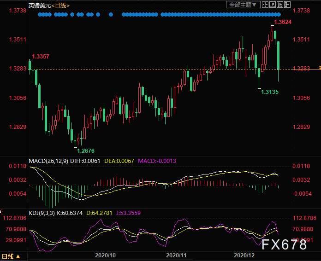Screen dimensions: 321x261
Task: Select the 2020/12 date on time axis
Action: 244,255
